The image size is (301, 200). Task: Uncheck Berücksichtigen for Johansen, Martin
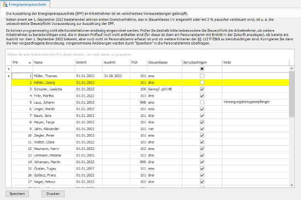click(x=202, y=162)
